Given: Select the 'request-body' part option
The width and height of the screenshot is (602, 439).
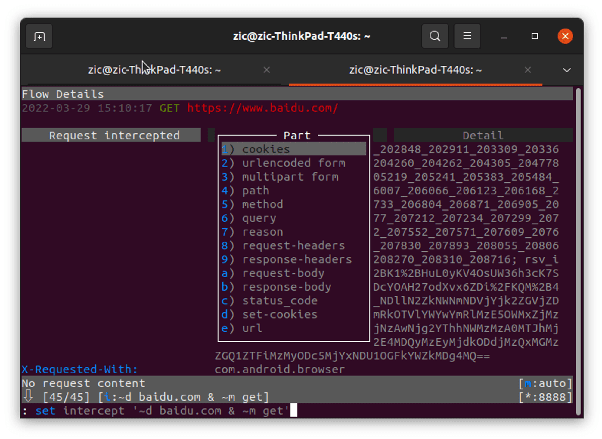Looking at the screenshot, I should click(294, 273).
